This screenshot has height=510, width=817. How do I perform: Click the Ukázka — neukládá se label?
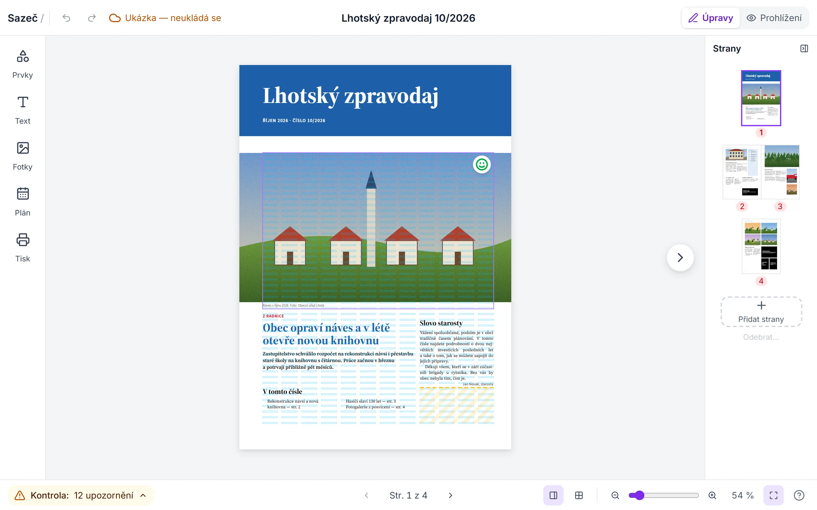(173, 18)
